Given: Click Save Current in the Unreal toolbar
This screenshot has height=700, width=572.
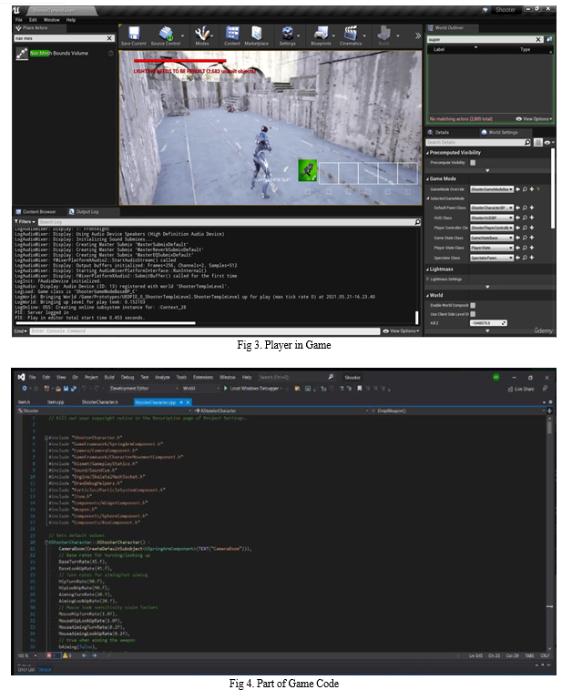Looking at the screenshot, I should tap(133, 36).
